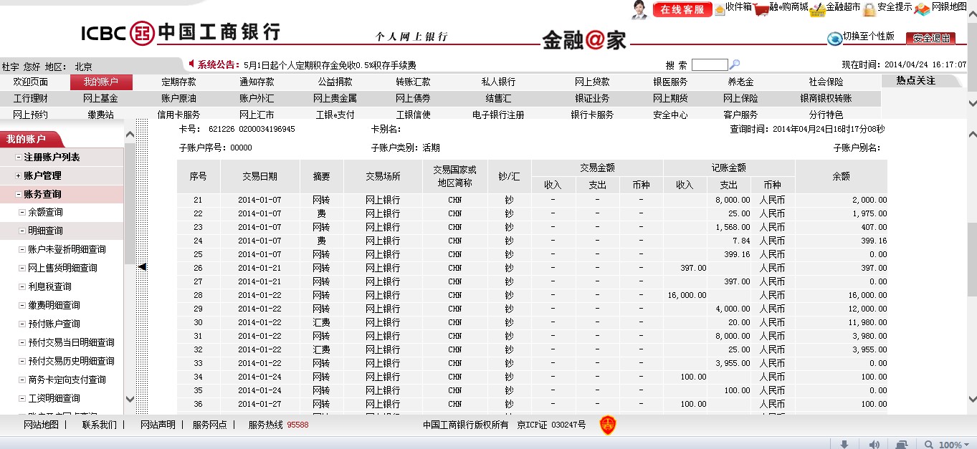Click the 16,000.00 income cell in row 28
Screen dimensions: 977x449
click(687, 295)
